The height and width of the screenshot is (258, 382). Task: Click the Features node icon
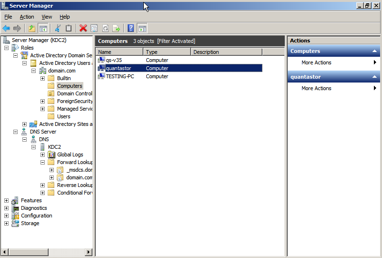click(15, 200)
